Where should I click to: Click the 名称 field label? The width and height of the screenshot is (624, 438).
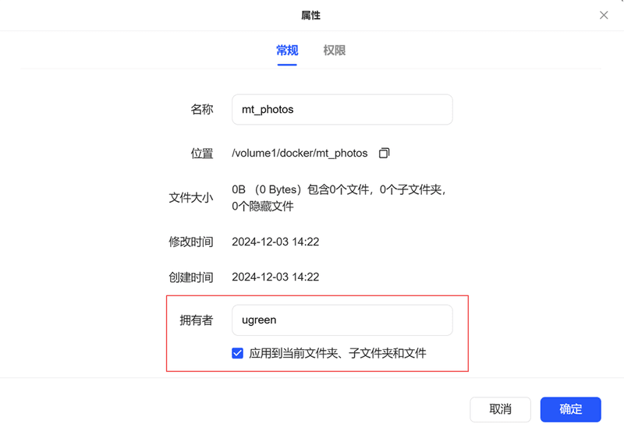tap(202, 109)
